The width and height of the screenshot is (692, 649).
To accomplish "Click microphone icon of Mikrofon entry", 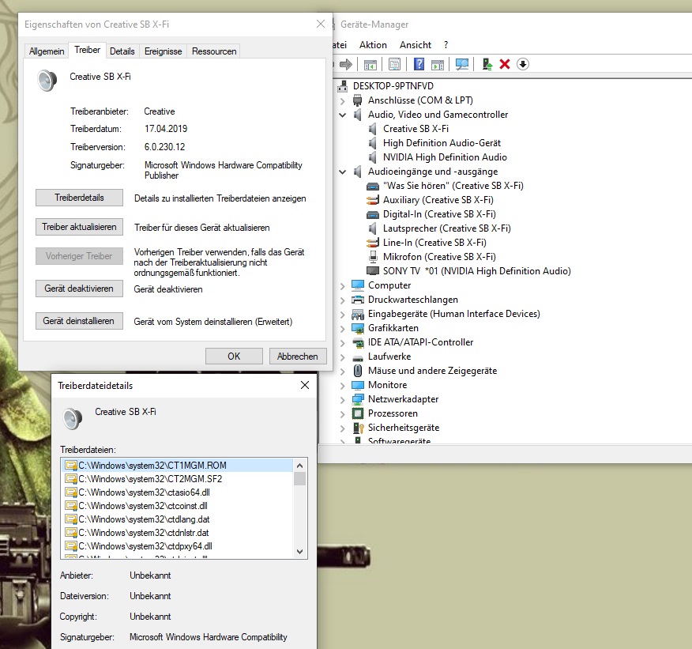I will pos(373,257).
